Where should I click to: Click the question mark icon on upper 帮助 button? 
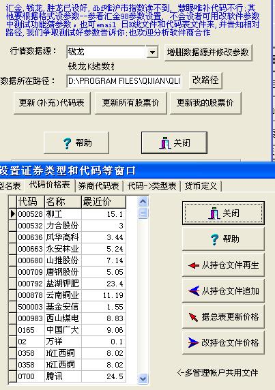67,143
